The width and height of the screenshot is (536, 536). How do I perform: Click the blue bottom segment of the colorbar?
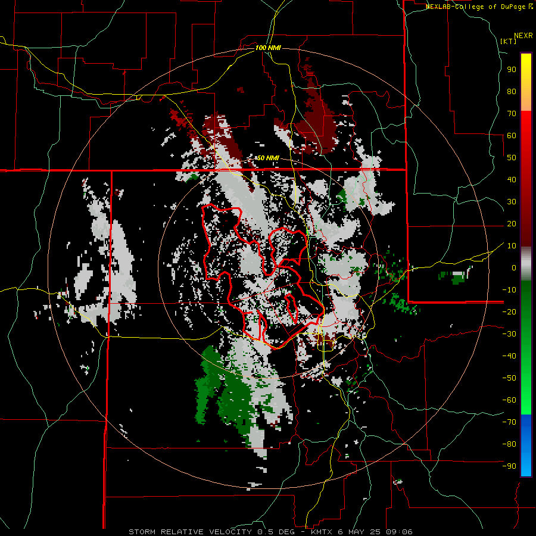pyautogui.click(x=526, y=445)
